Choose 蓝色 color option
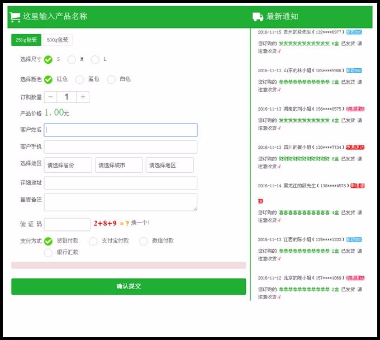Viewport: 380px width, 340px height. coord(79,79)
